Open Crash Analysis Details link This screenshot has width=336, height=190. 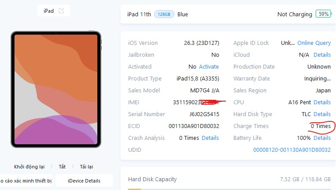pos(210,138)
